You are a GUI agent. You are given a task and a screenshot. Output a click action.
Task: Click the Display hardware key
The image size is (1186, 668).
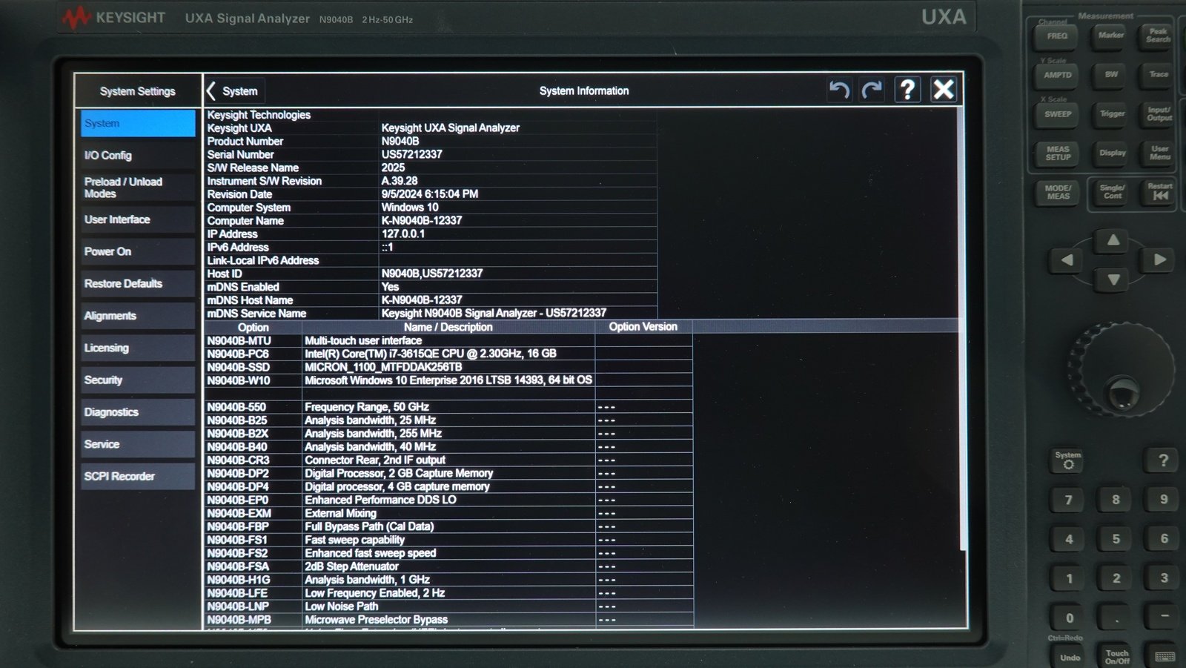(x=1113, y=153)
